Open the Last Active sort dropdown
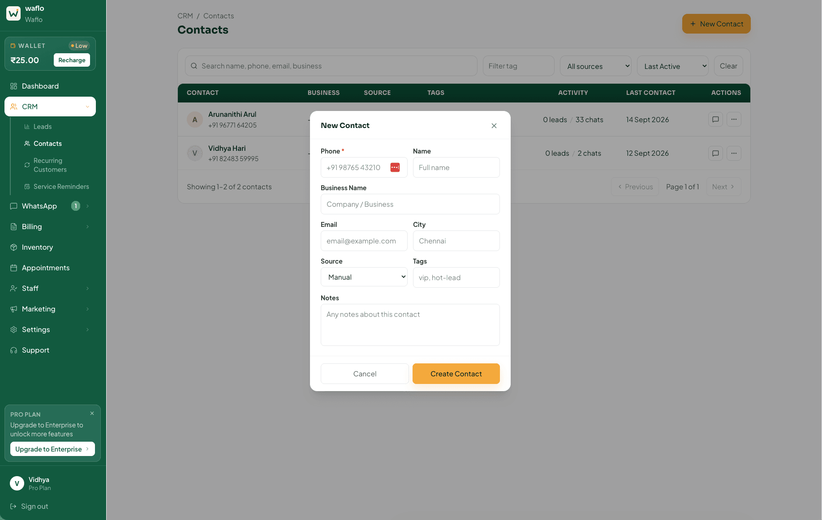The width and height of the screenshot is (822, 520). coord(673,66)
